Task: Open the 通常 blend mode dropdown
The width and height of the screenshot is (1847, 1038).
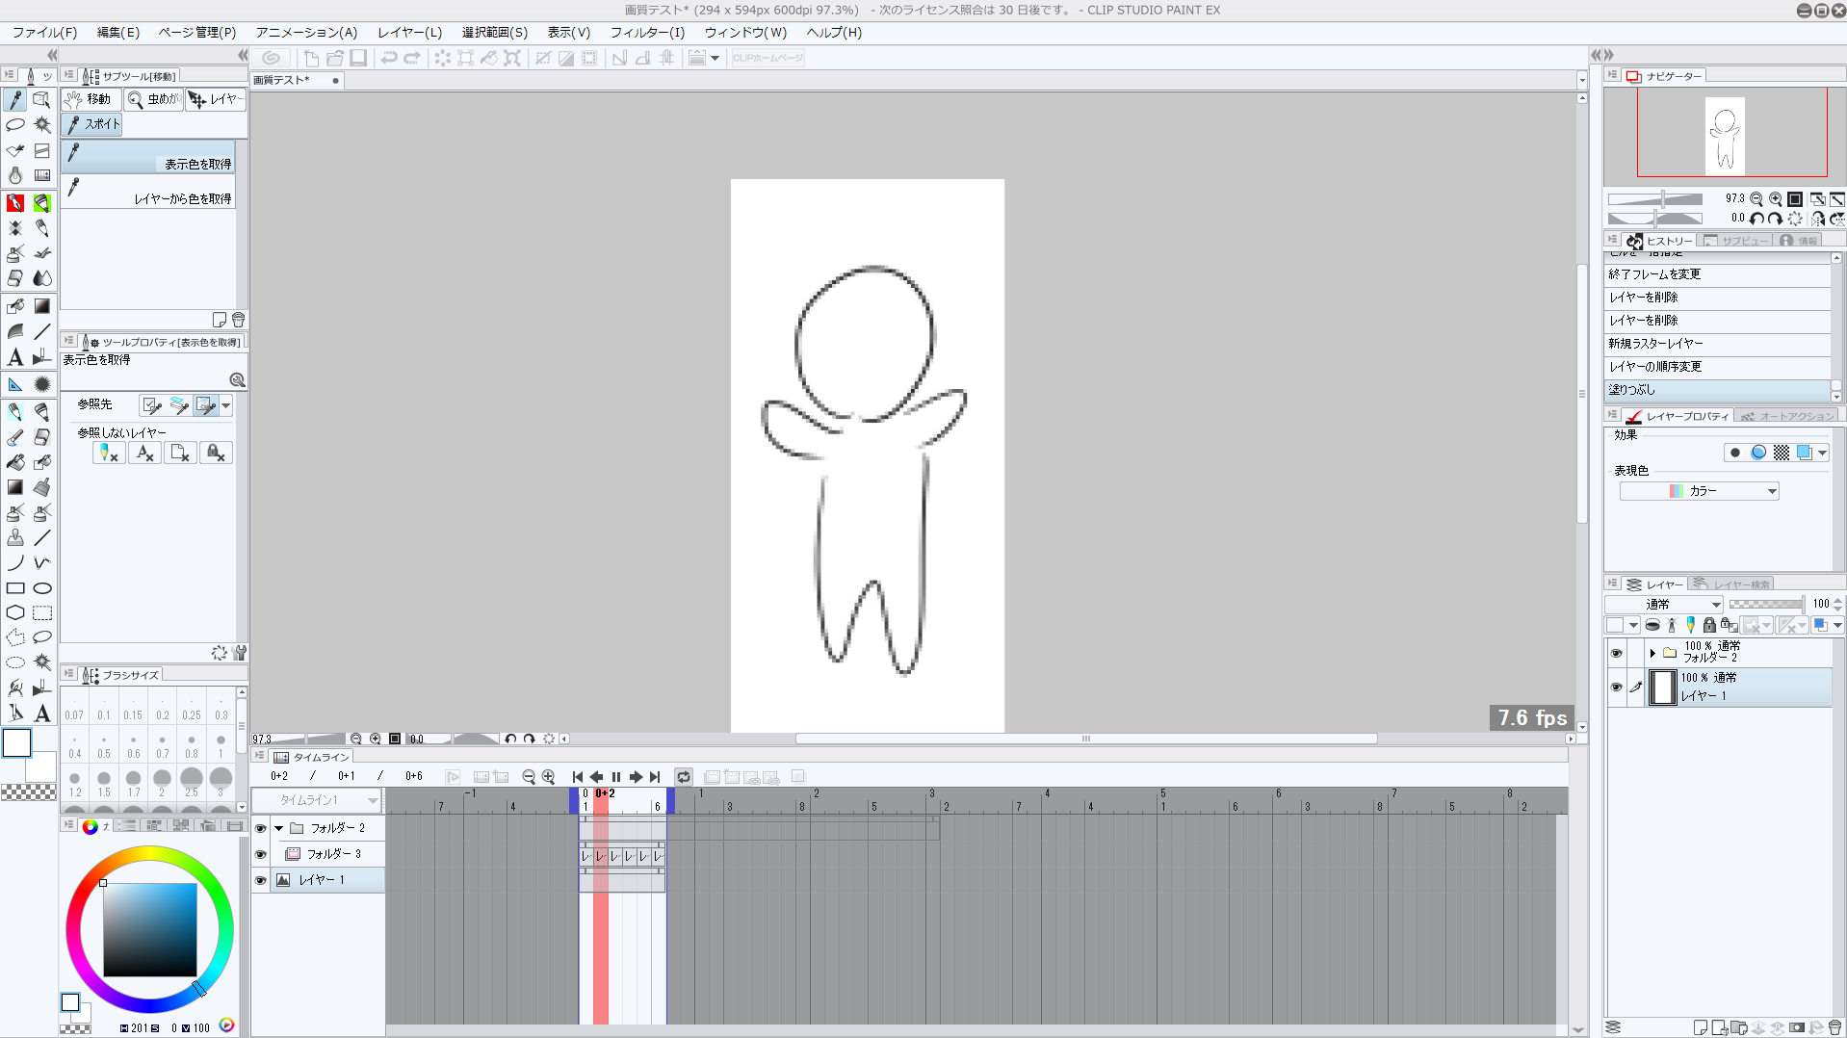Action: (1664, 604)
